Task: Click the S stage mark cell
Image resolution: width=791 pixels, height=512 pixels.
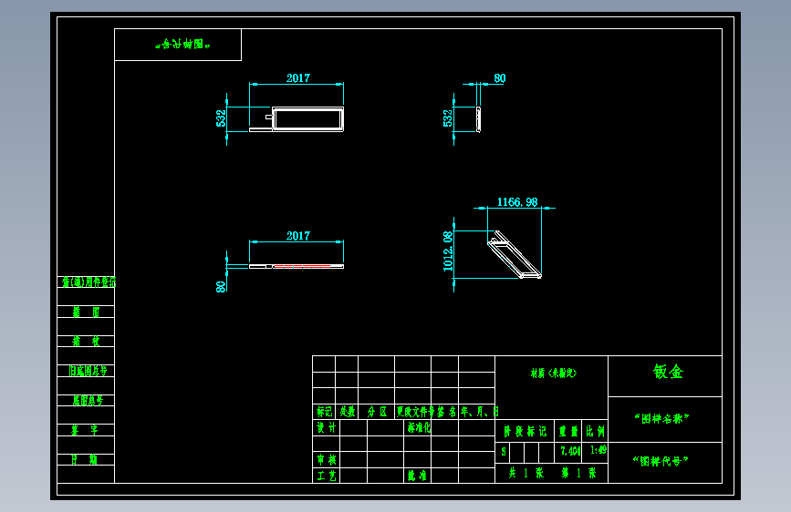Action: tap(503, 452)
